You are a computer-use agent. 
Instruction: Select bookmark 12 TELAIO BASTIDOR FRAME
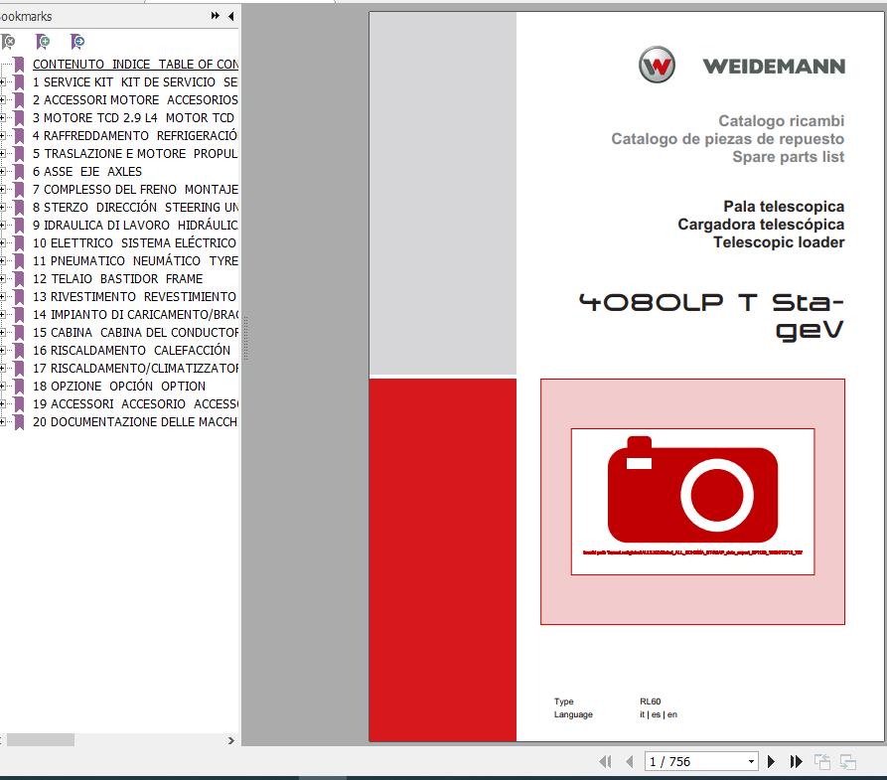coord(117,278)
